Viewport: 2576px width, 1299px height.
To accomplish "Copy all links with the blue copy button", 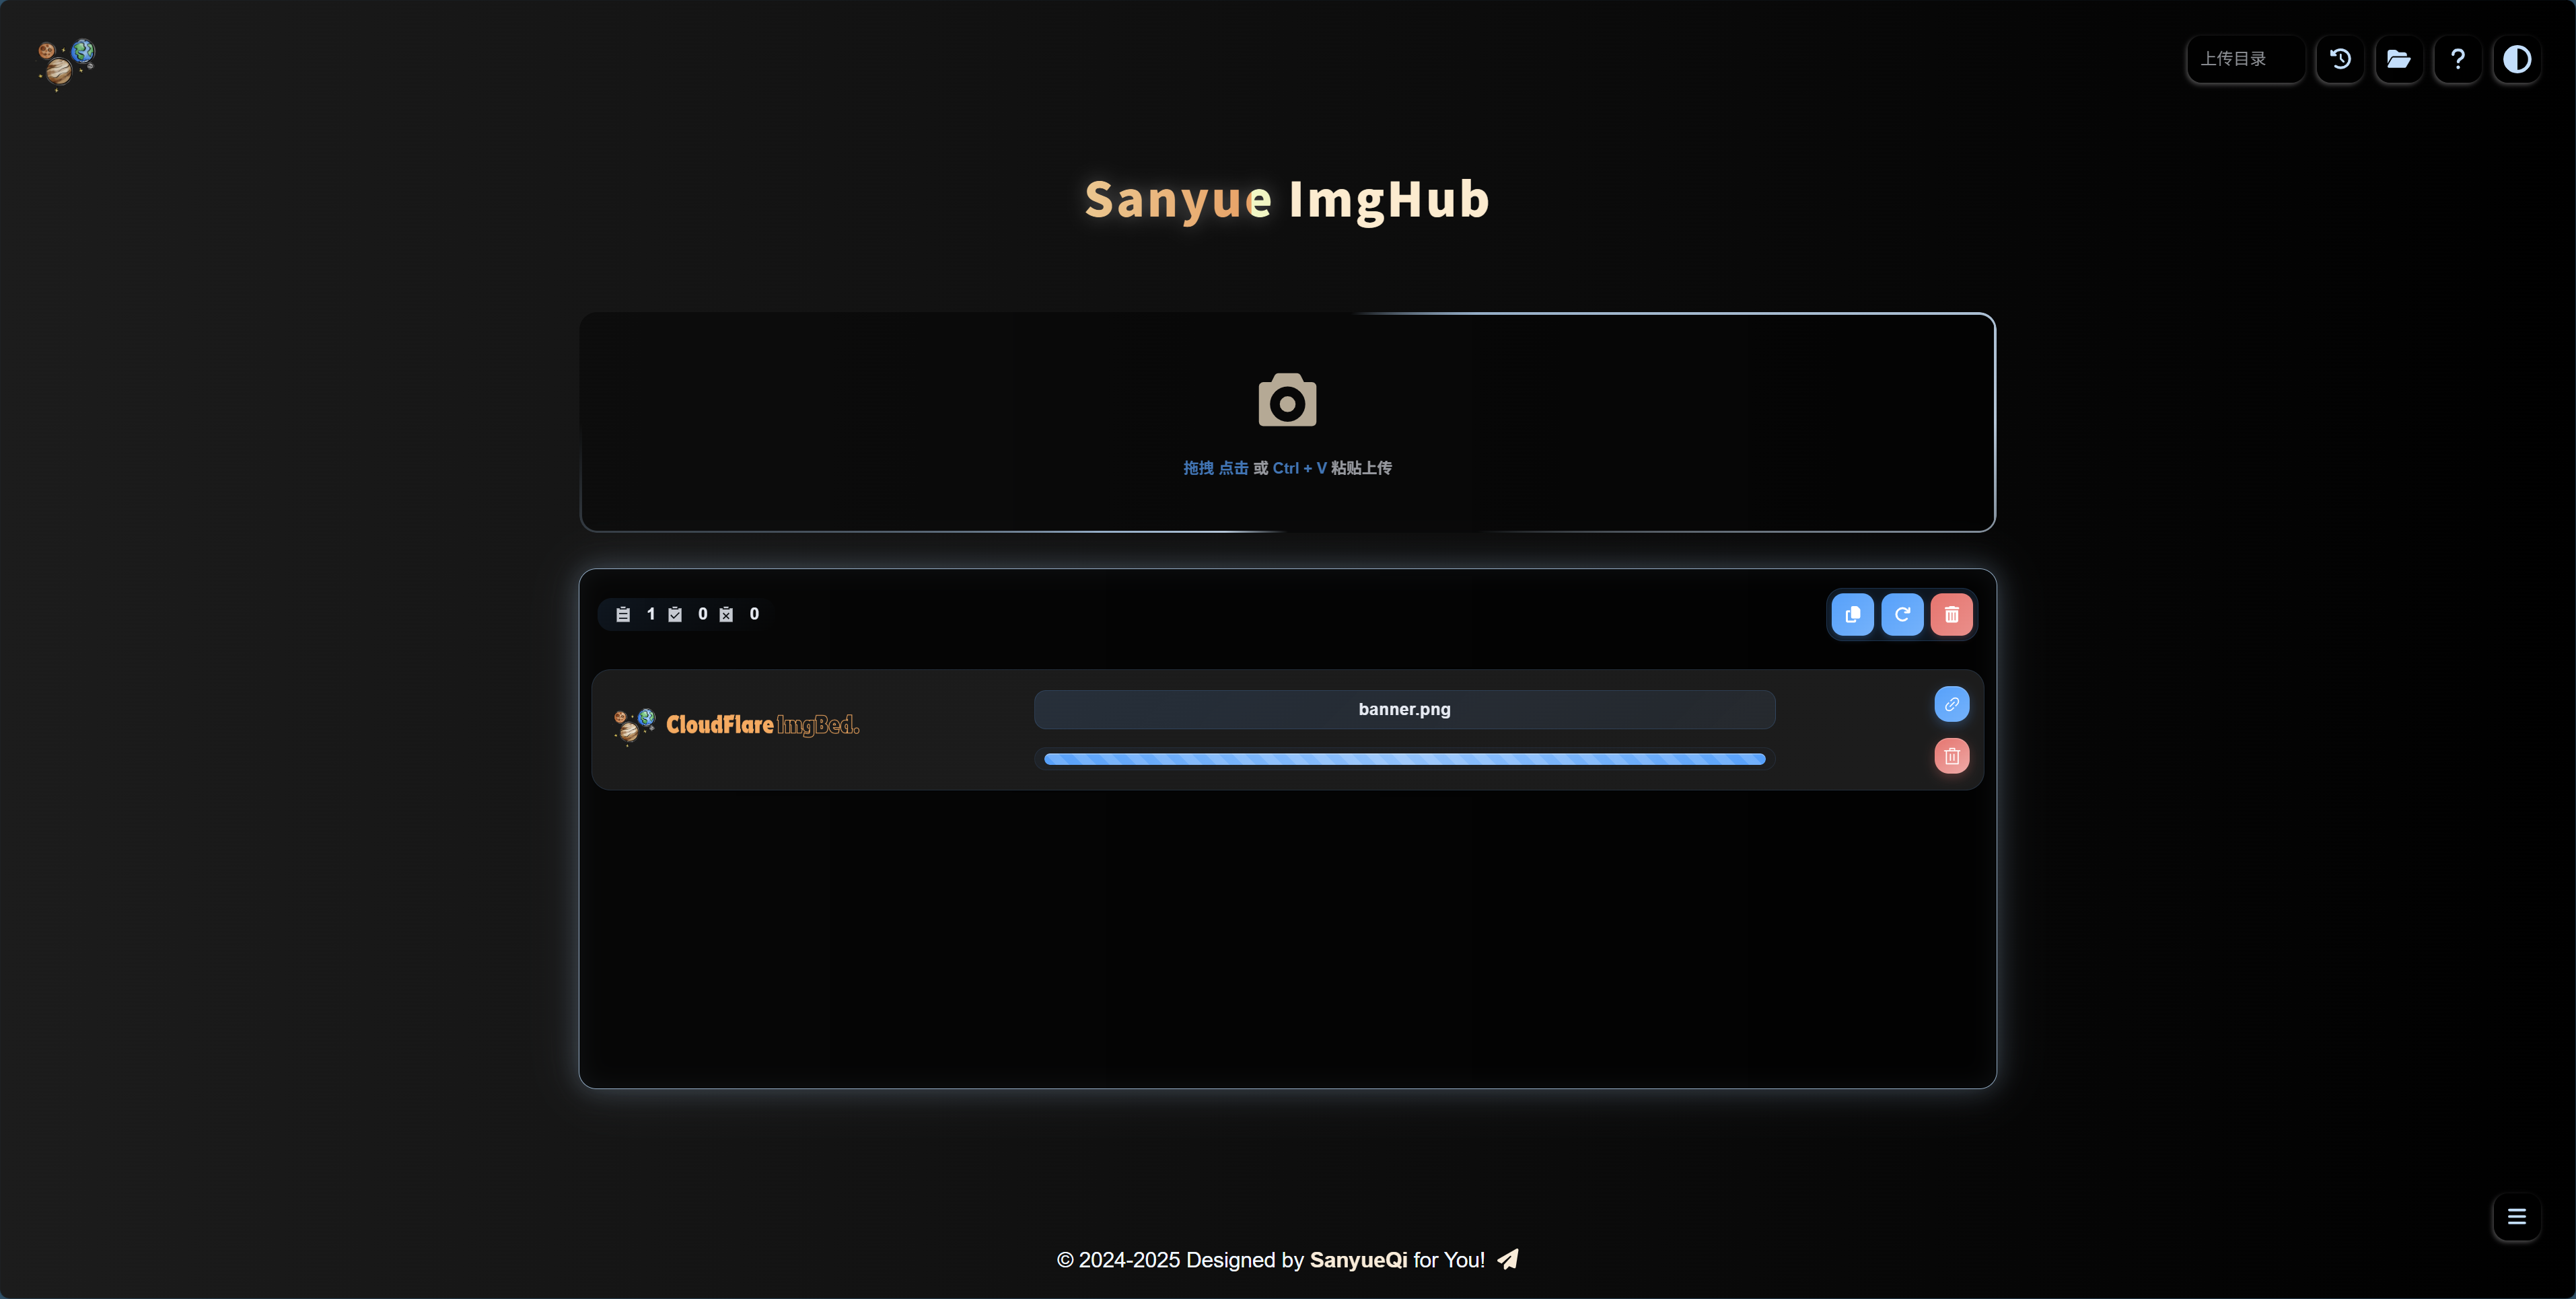I will click(1852, 614).
